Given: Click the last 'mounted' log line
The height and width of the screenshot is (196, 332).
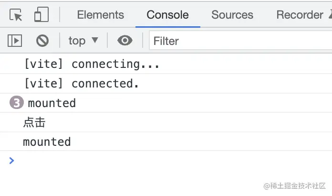Looking at the screenshot, I should [166, 142].
